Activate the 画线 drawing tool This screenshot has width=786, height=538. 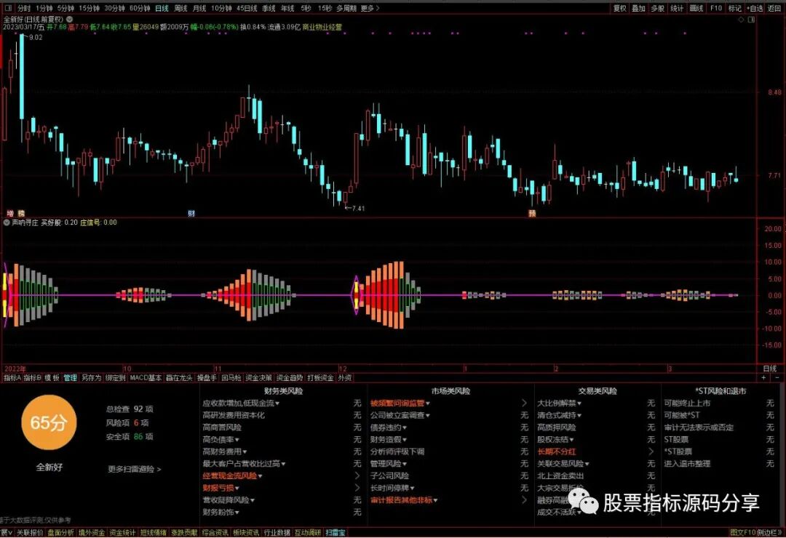pyautogui.click(x=696, y=9)
